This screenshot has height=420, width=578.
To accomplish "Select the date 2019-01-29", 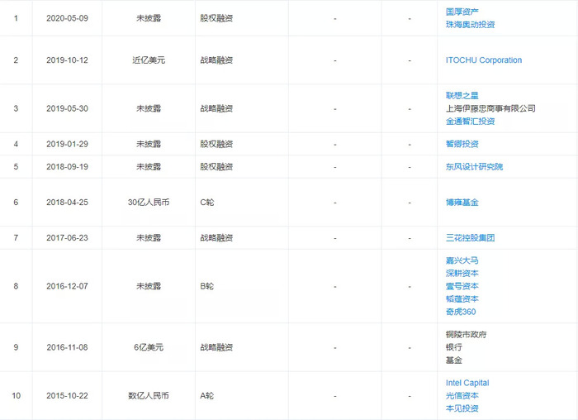I will [67, 144].
